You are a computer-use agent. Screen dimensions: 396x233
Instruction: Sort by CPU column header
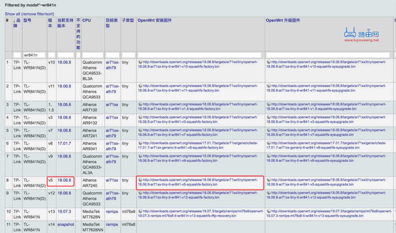(86, 20)
